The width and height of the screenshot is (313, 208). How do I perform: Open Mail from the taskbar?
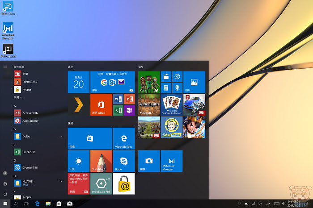(70, 204)
